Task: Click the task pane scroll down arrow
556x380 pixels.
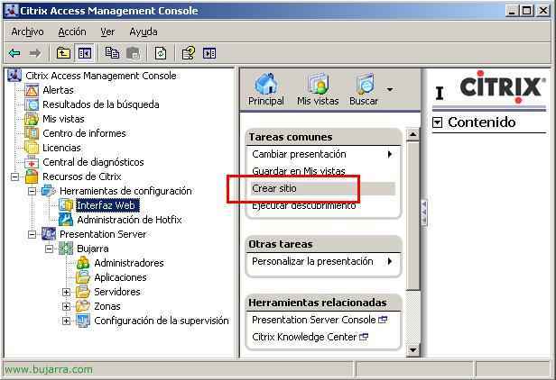Action: 412,350
